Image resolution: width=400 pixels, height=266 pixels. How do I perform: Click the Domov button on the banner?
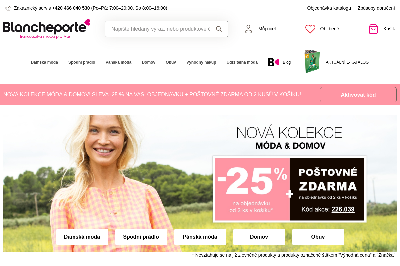[259, 237]
